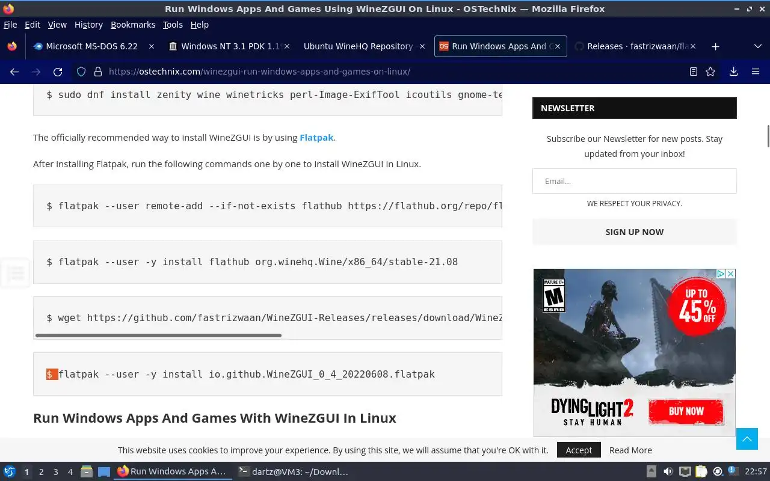Click heading Run Windows Apps And Games With WineZGUI

click(215, 418)
